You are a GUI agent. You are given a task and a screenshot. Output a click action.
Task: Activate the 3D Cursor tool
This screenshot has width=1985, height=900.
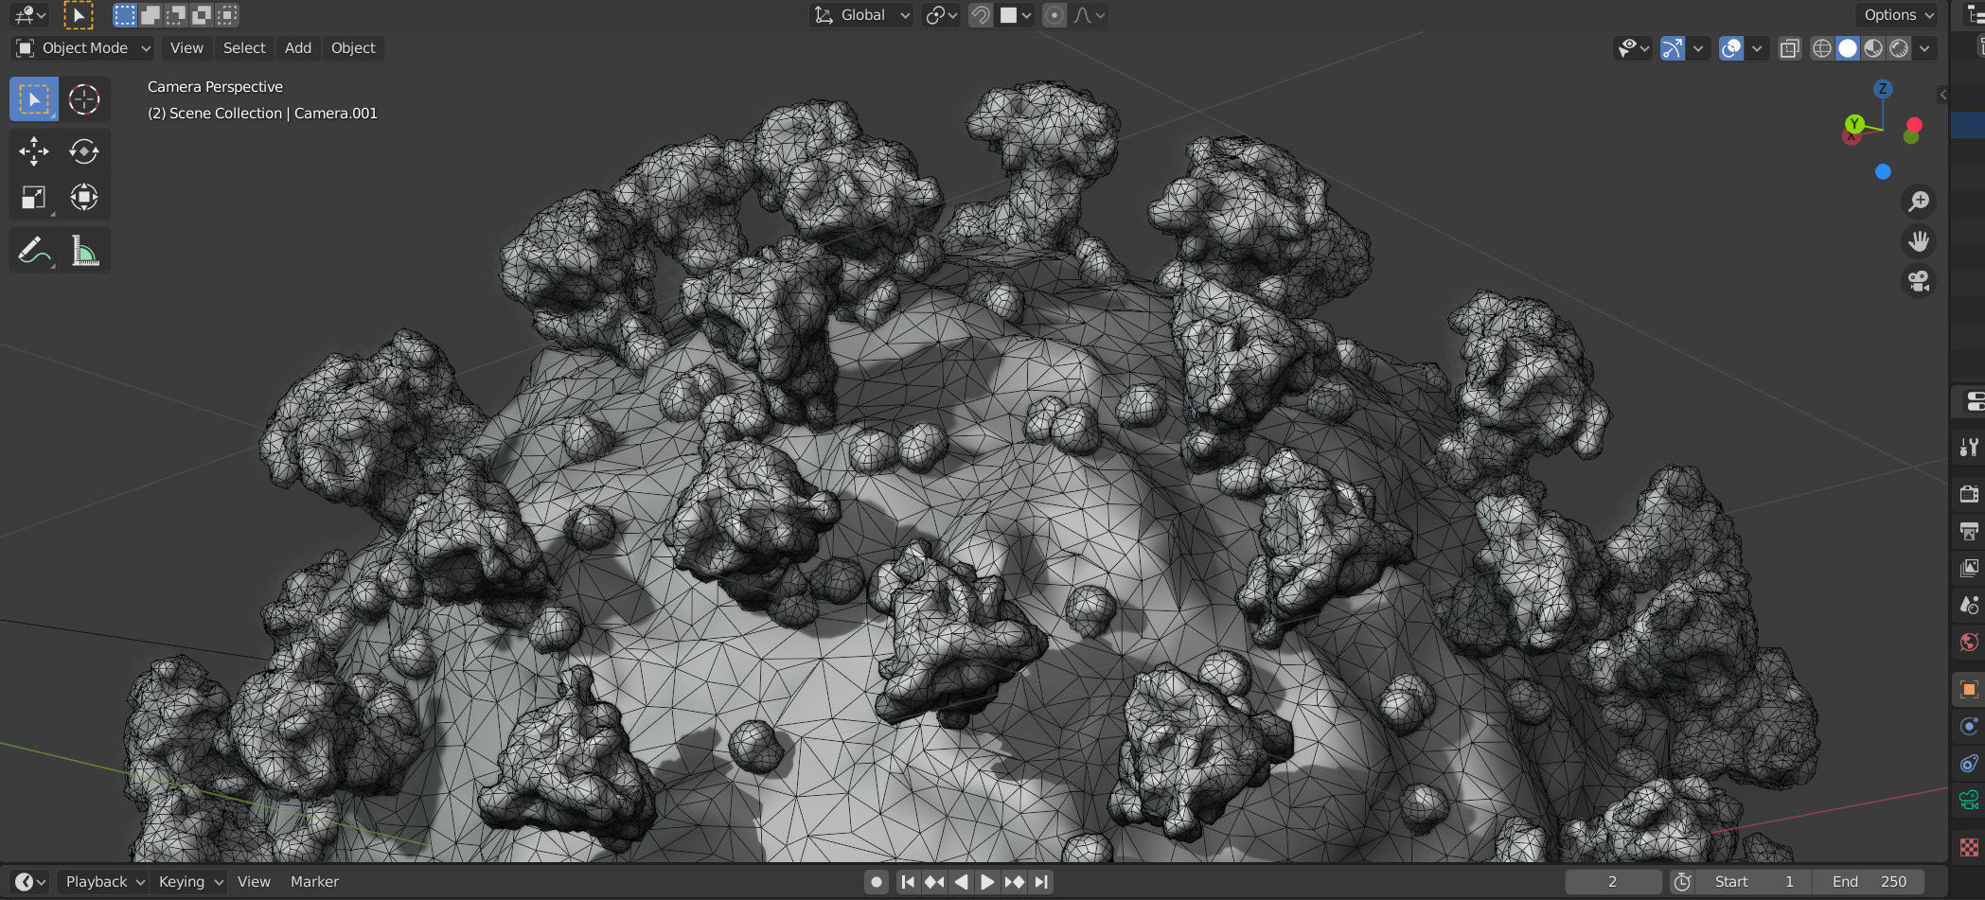pos(84,99)
